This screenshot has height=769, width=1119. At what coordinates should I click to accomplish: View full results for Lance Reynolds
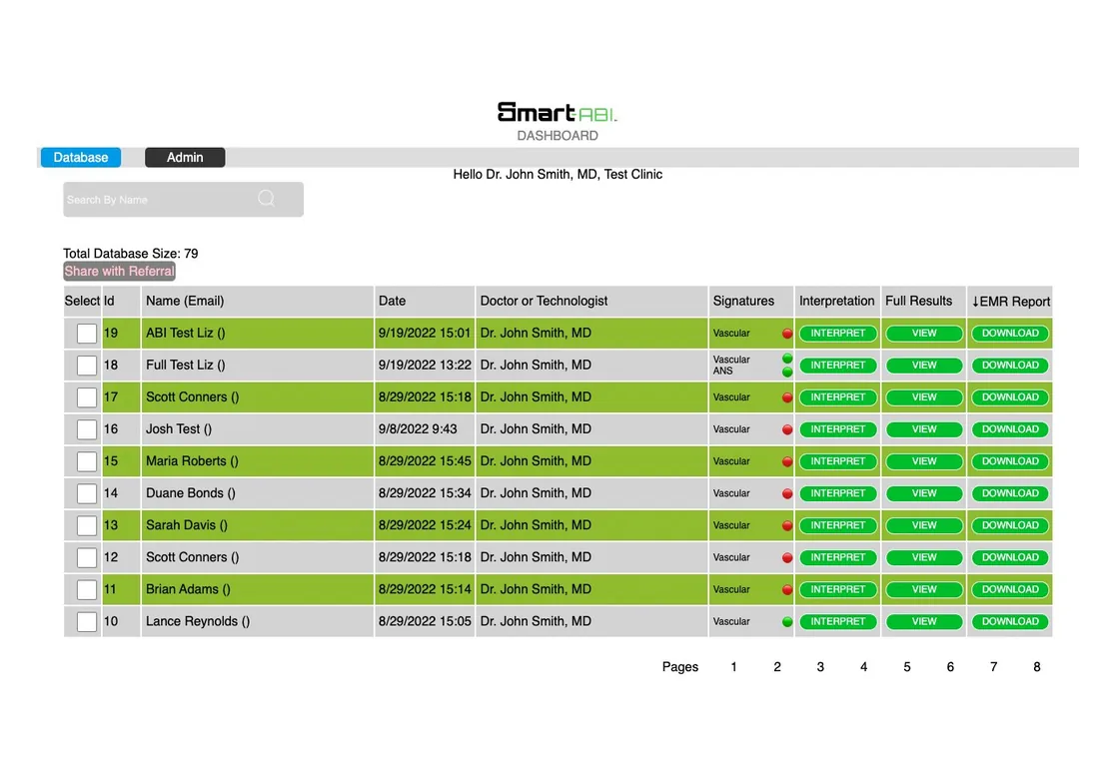coord(924,622)
